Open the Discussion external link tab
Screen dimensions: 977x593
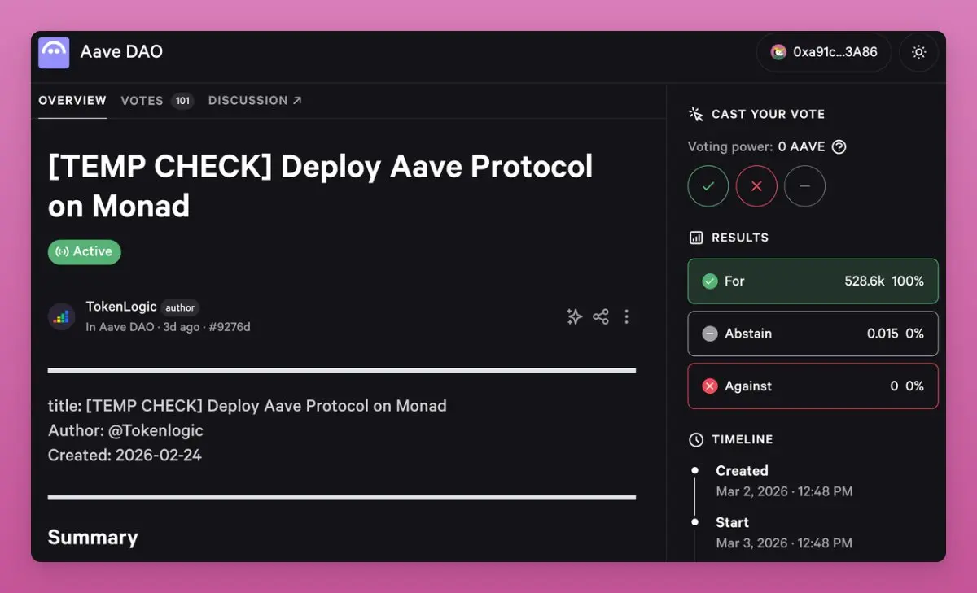(x=255, y=101)
